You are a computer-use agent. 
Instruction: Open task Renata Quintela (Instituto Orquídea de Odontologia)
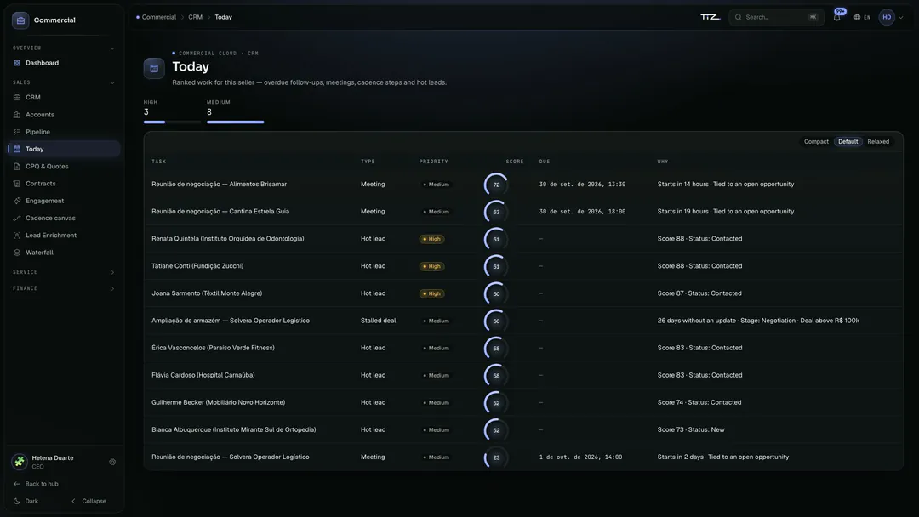click(x=227, y=239)
